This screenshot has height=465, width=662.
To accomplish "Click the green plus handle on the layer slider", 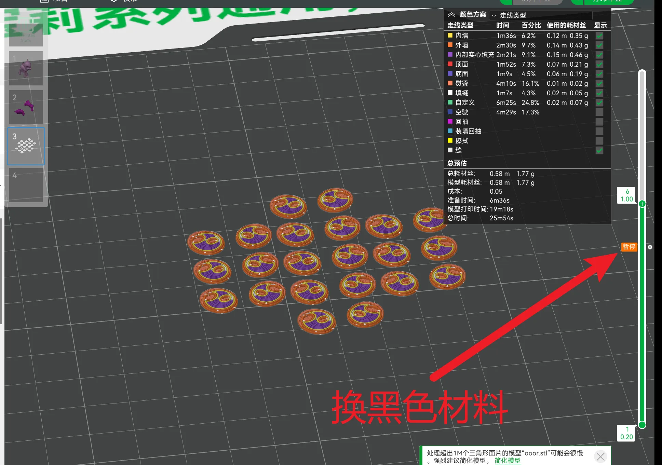I will click(x=642, y=204).
